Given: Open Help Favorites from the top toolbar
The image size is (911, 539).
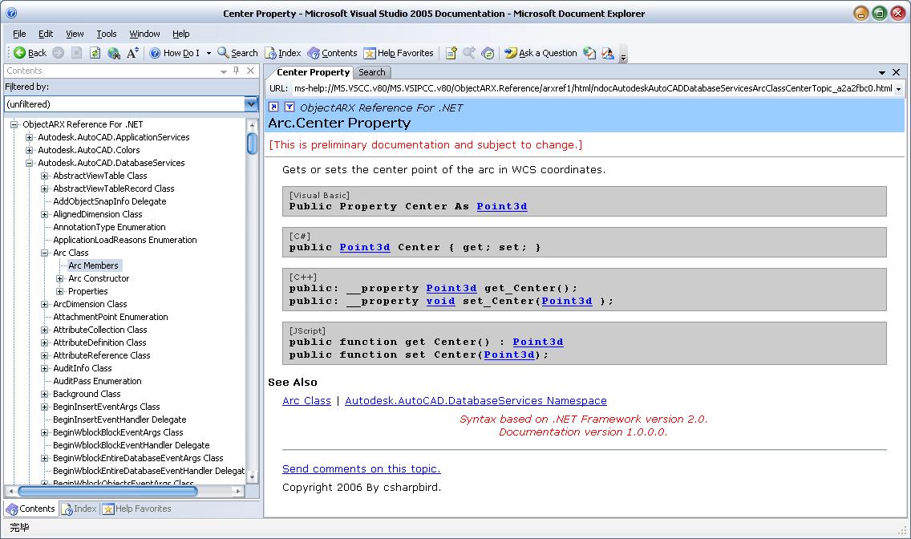Looking at the screenshot, I should tap(399, 53).
